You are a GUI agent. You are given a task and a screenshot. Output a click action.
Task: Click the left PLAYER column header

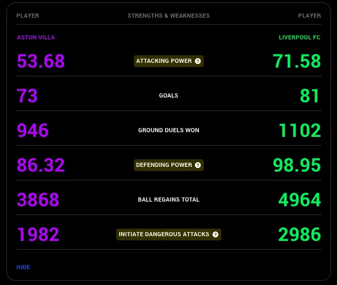pos(28,16)
